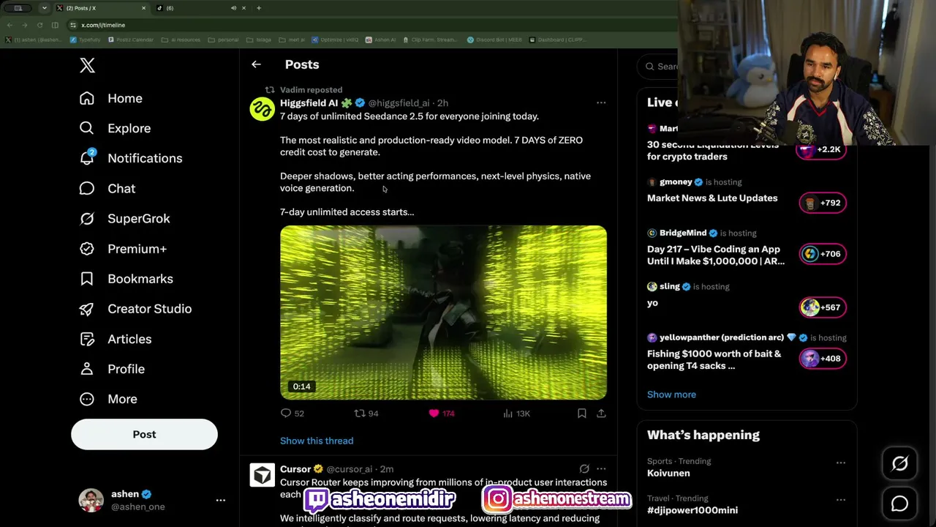Viewport: 936px width, 527px height.
Task: Open the telaga bookmark folder
Action: tap(259, 40)
